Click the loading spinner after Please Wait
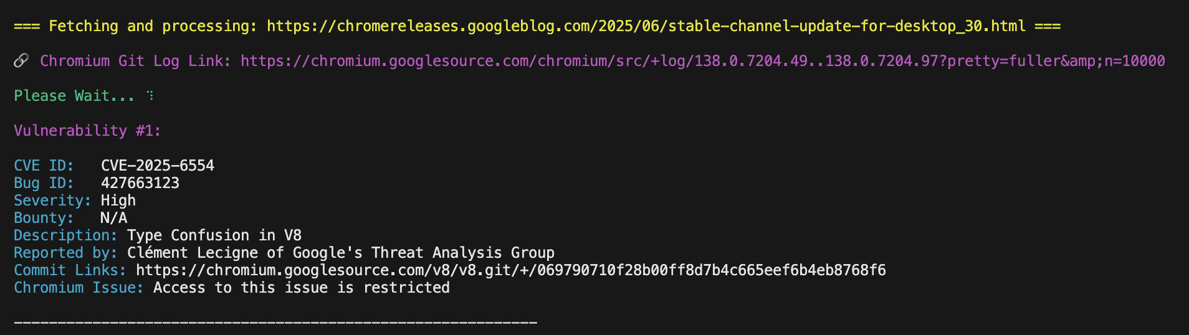Image resolution: width=1189 pixels, height=335 pixels. pos(150,95)
